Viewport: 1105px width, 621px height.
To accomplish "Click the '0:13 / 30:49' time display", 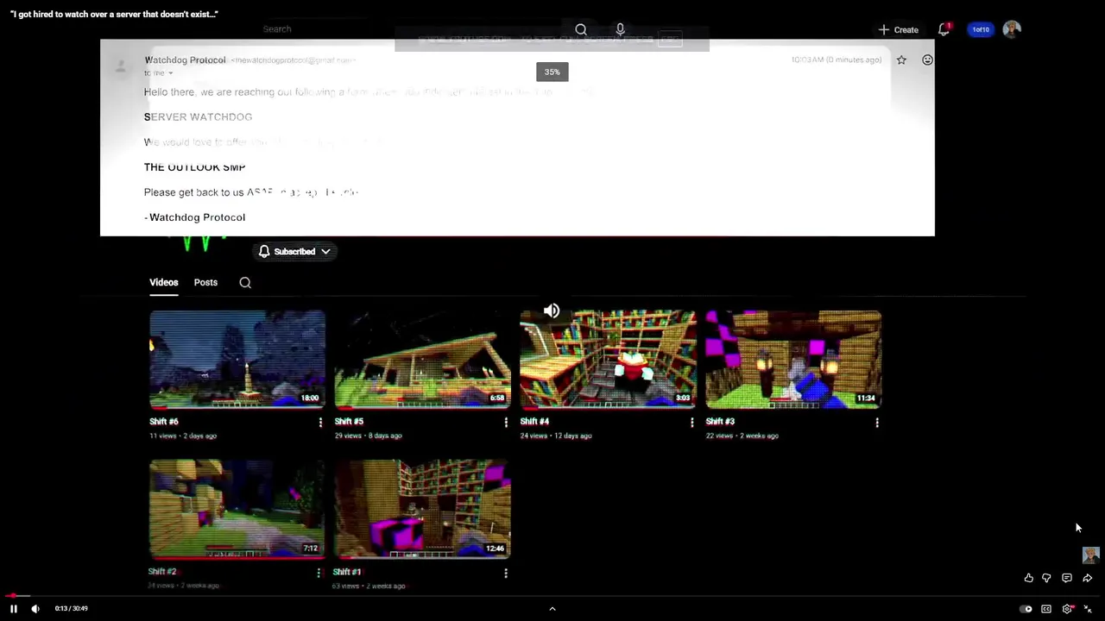I will [x=71, y=609].
